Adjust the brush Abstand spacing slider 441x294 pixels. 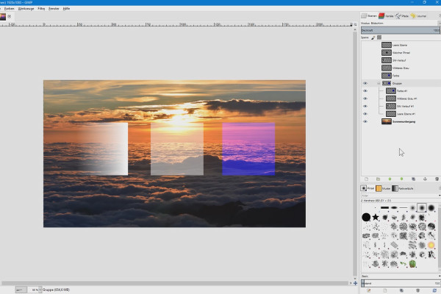401,283
